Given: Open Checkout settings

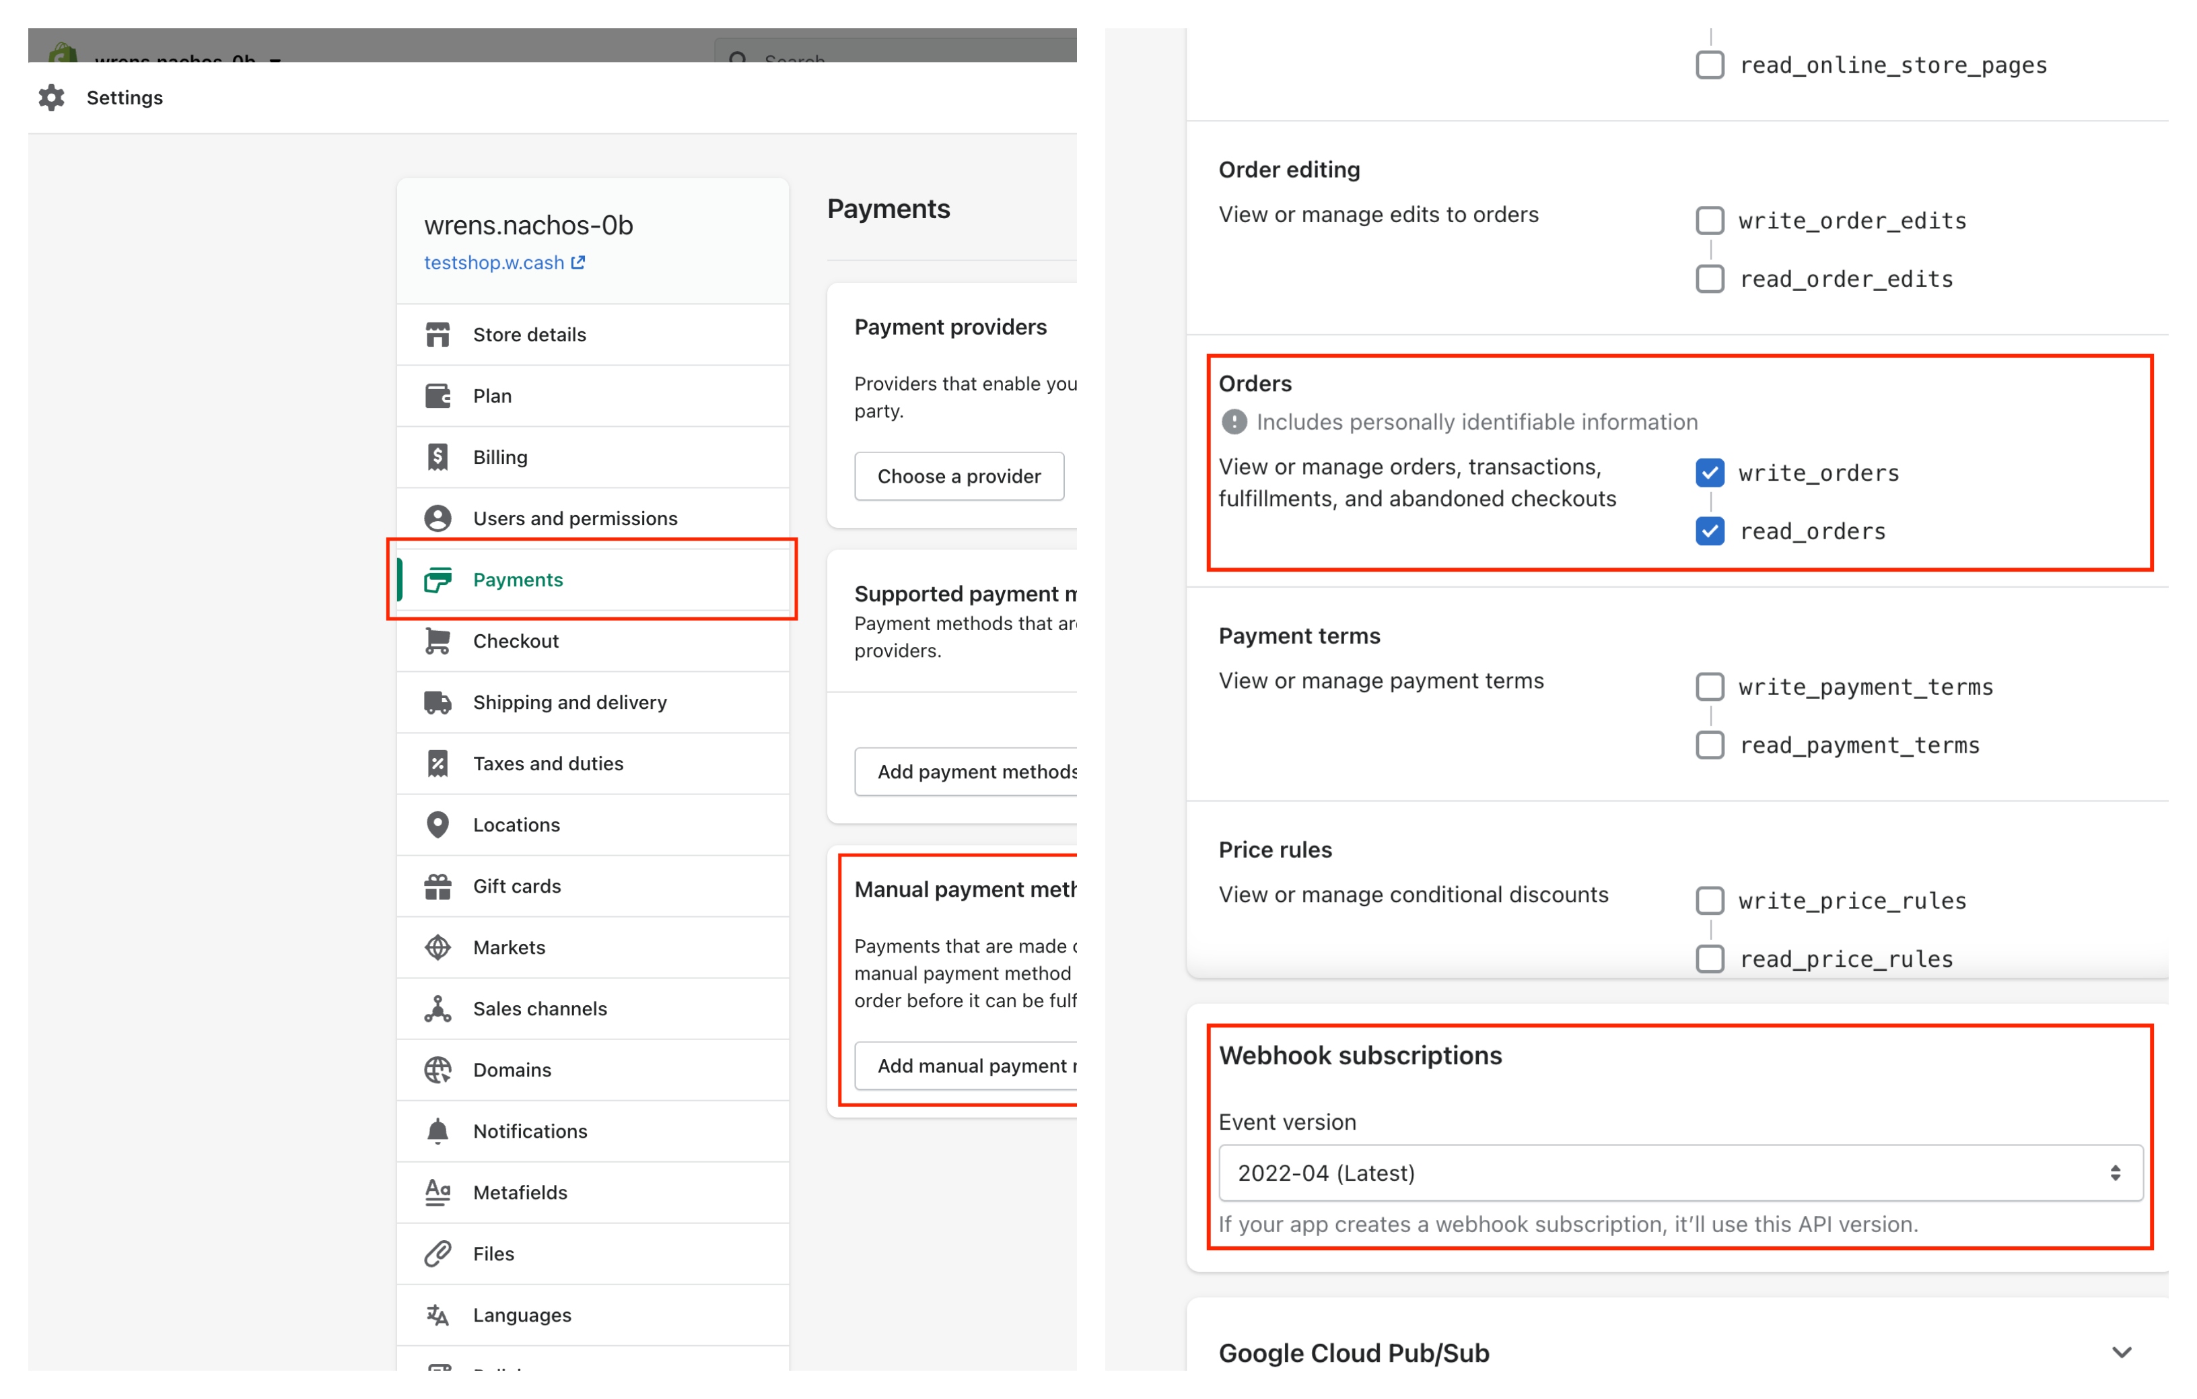Looking at the screenshot, I should [593, 641].
